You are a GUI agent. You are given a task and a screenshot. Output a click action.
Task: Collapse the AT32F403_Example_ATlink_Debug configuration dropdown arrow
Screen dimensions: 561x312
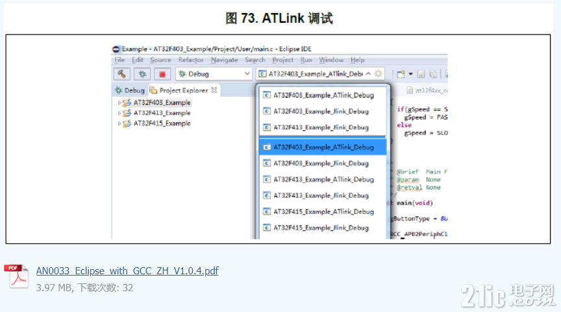368,73
